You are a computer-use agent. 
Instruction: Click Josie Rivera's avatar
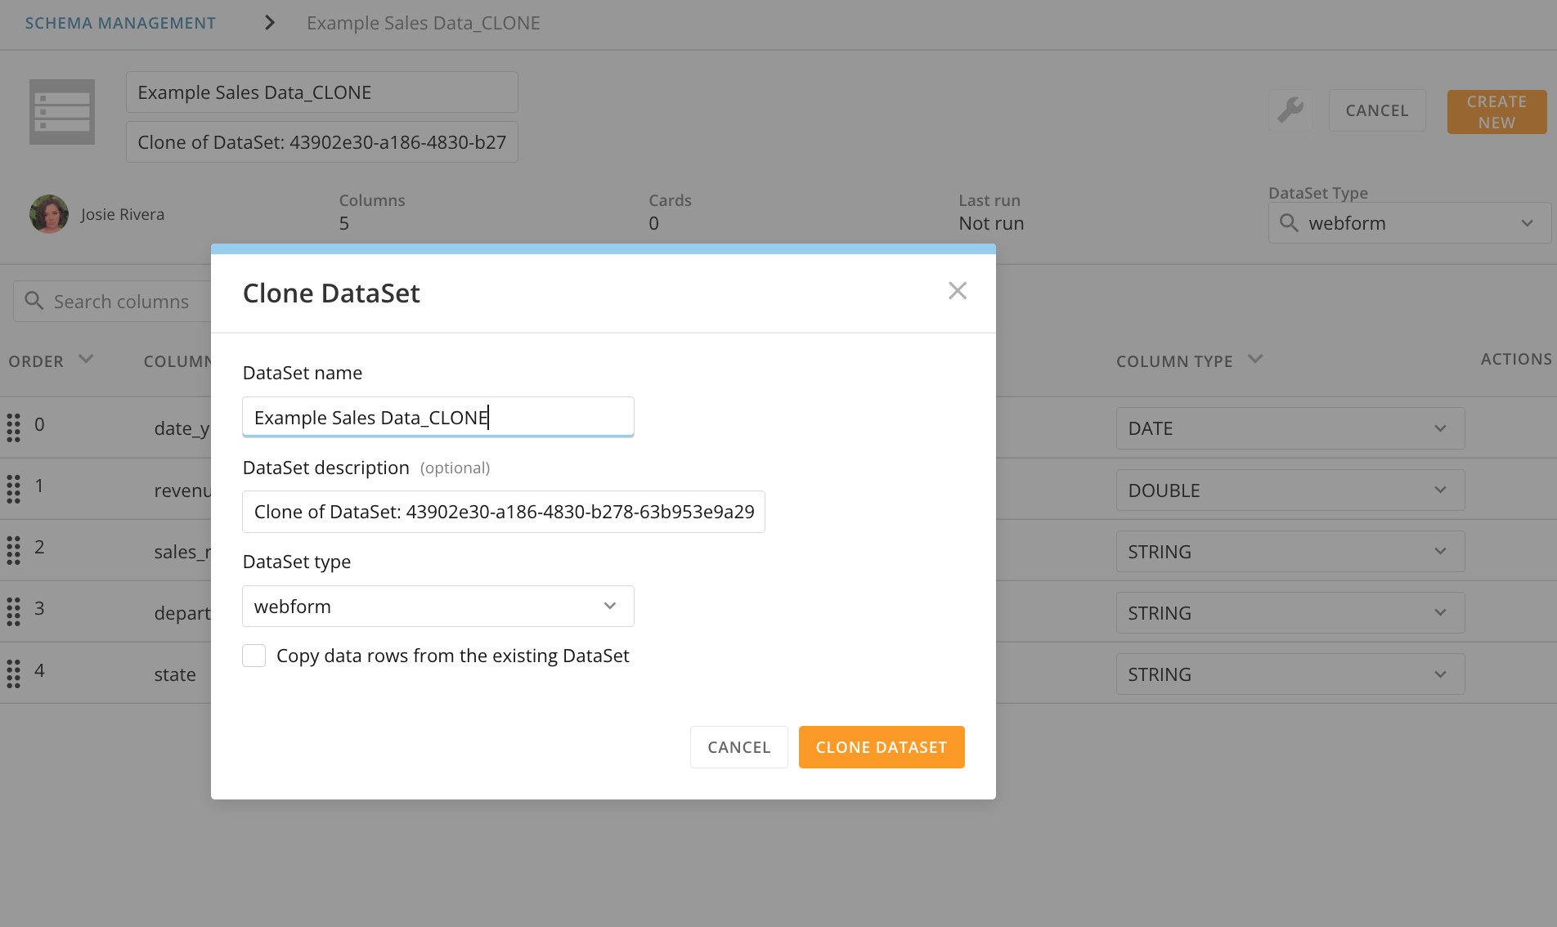[49, 214]
